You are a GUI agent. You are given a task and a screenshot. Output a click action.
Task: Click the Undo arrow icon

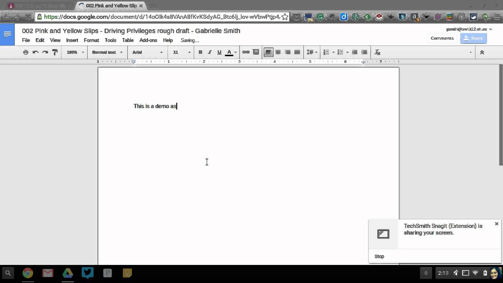pyautogui.click(x=35, y=52)
